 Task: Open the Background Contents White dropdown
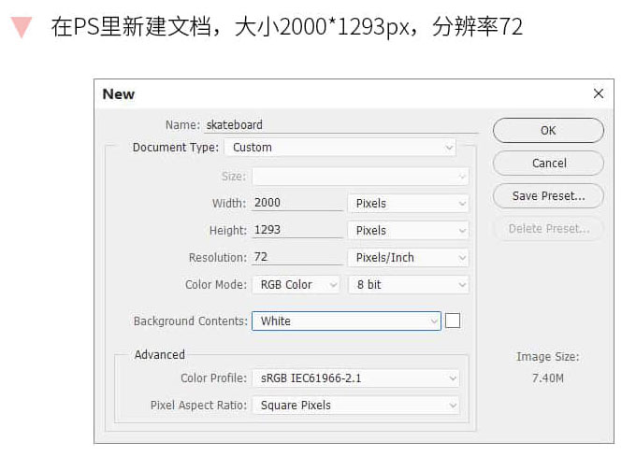click(x=346, y=321)
